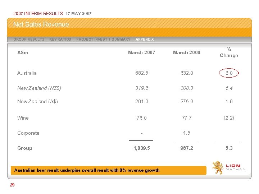Select the March 2006 column header
The image size is (259, 194).
[187, 52]
